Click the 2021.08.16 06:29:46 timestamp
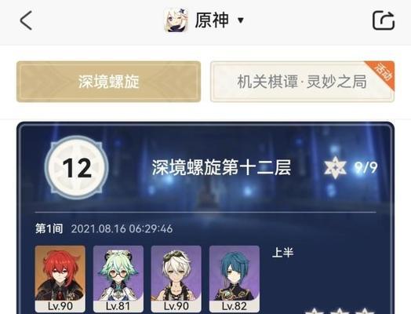Image resolution: width=411 pixels, height=314 pixels. pos(122,228)
